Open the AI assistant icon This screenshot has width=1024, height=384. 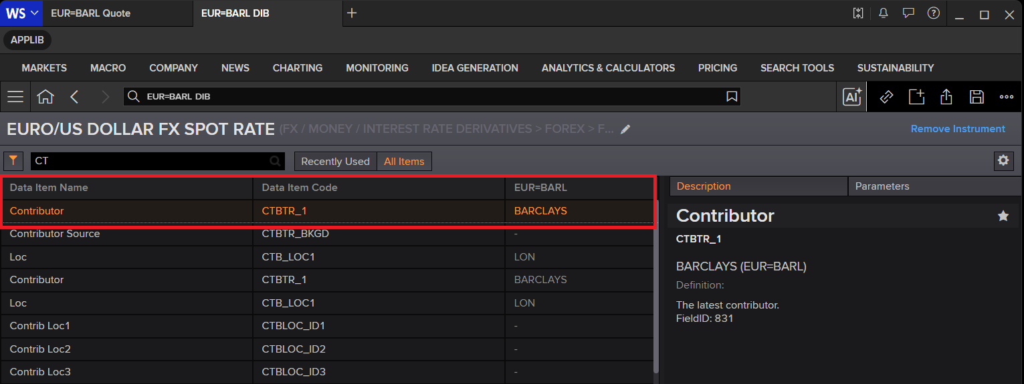[x=852, y=97]
